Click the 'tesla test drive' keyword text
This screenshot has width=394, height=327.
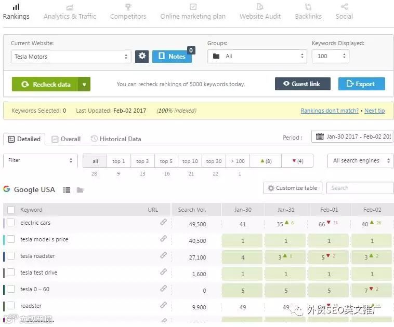tap(38, 272)
